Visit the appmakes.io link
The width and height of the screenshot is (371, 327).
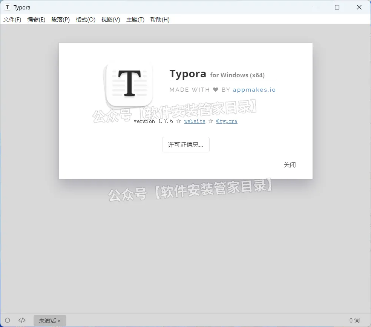point(254,90)
